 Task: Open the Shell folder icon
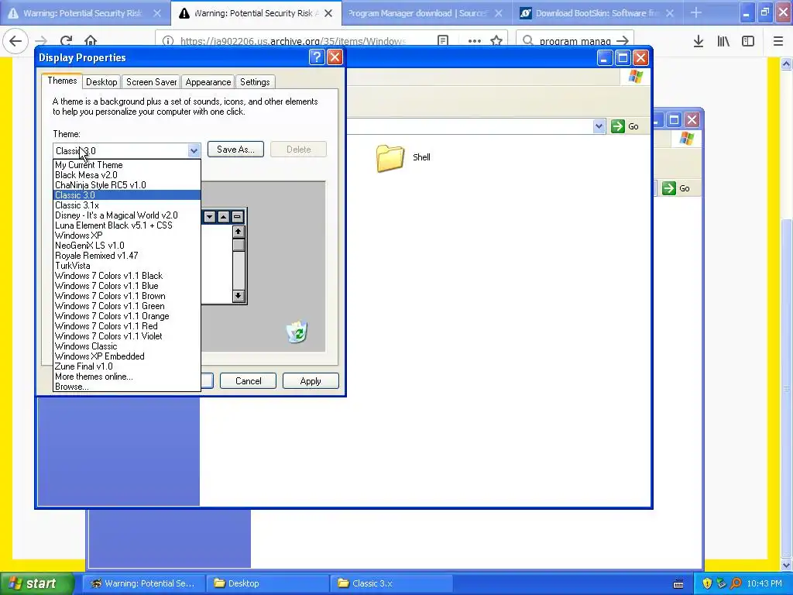pyautogui.click(x=390, y=158)
